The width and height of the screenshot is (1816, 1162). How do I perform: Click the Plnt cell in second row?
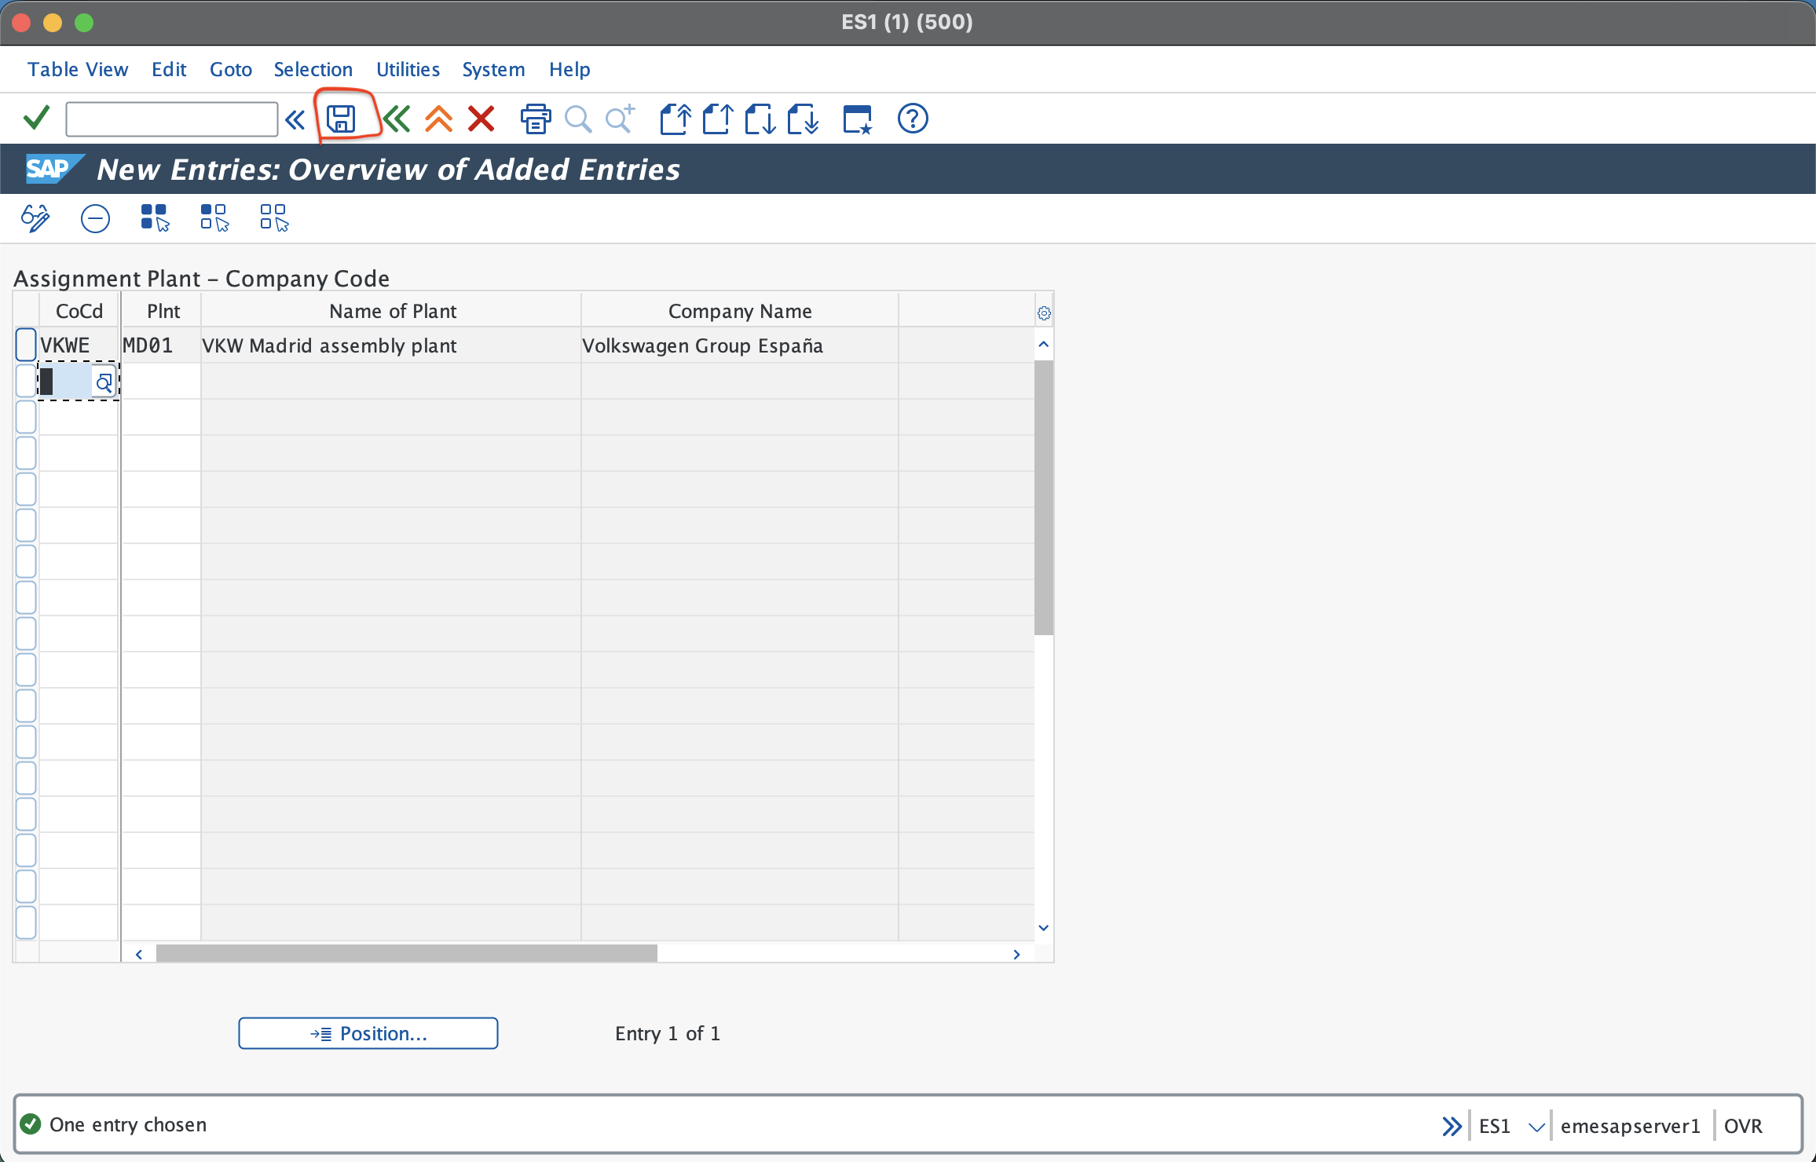[x=161, y=382]
